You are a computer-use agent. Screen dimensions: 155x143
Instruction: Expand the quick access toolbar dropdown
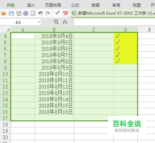pos(57,13)
